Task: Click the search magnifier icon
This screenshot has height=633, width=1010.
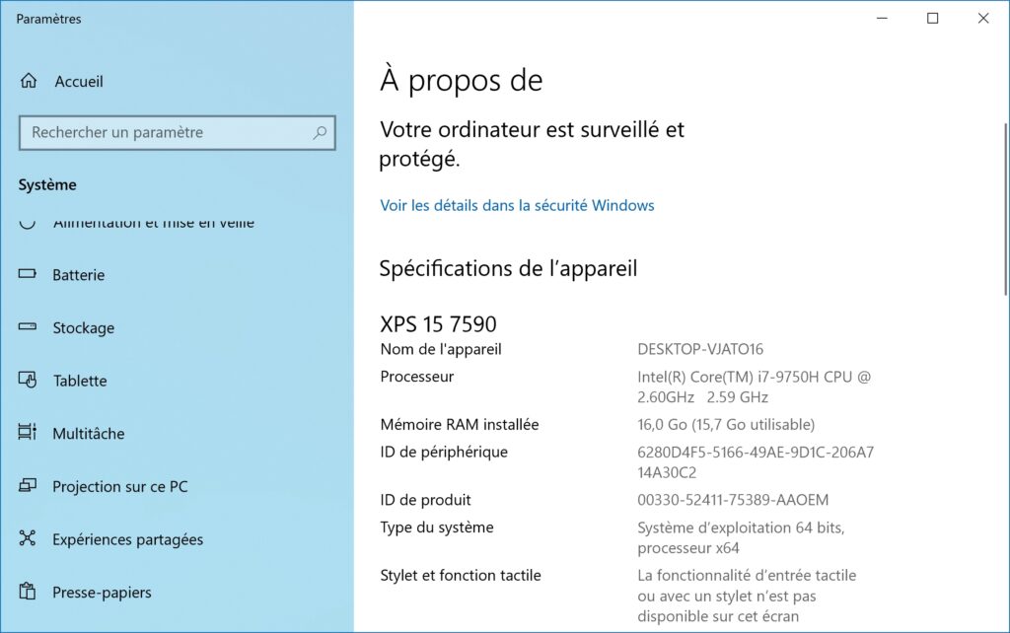Action: 320,133
